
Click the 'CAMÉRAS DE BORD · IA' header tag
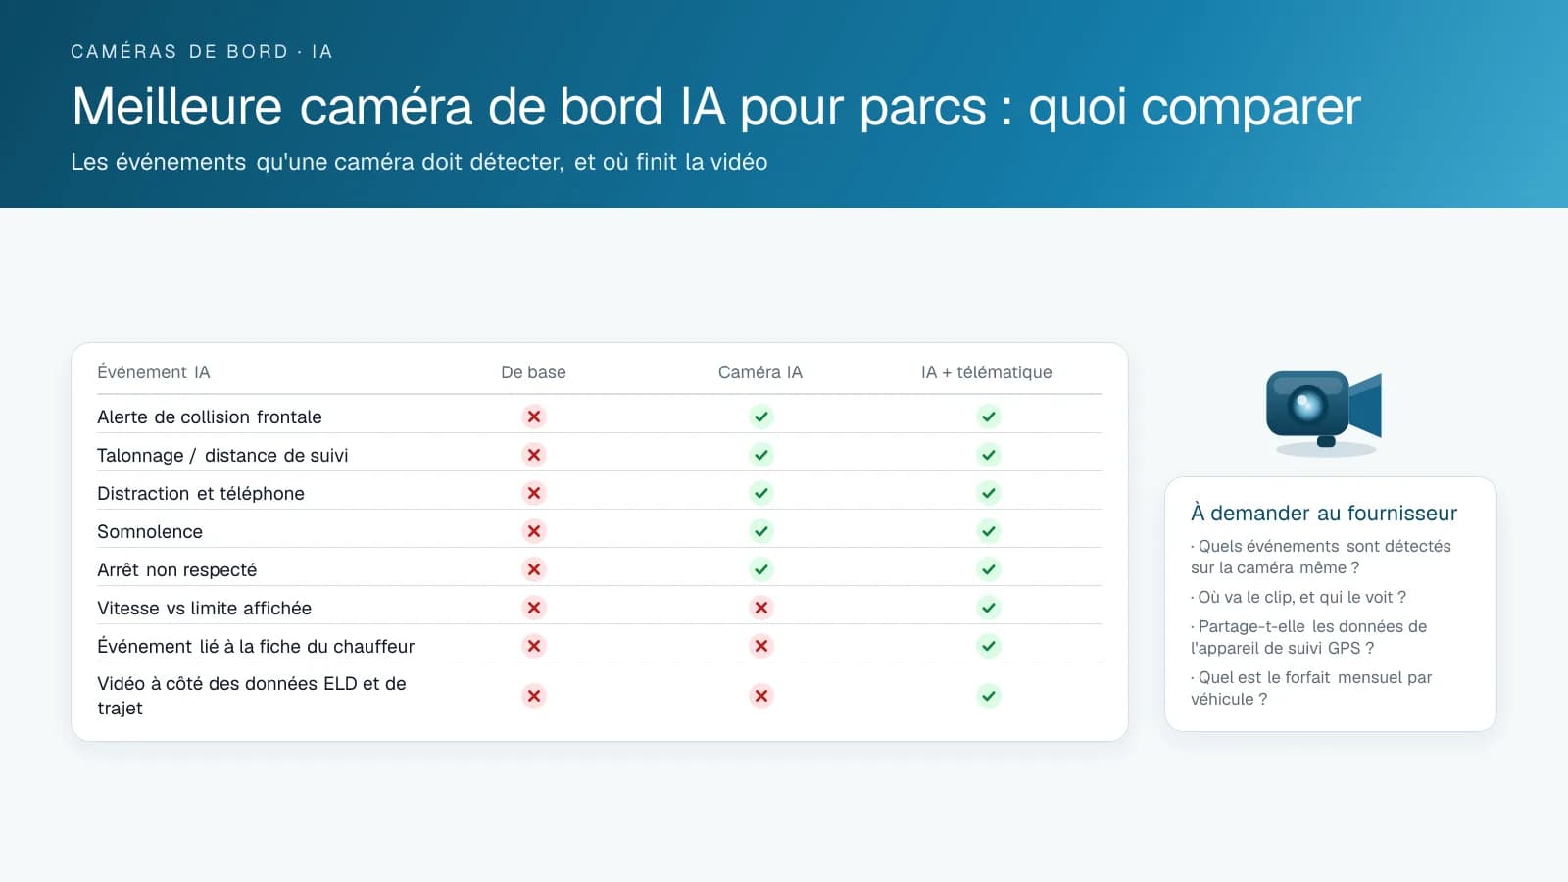click(x=202, y=51)
